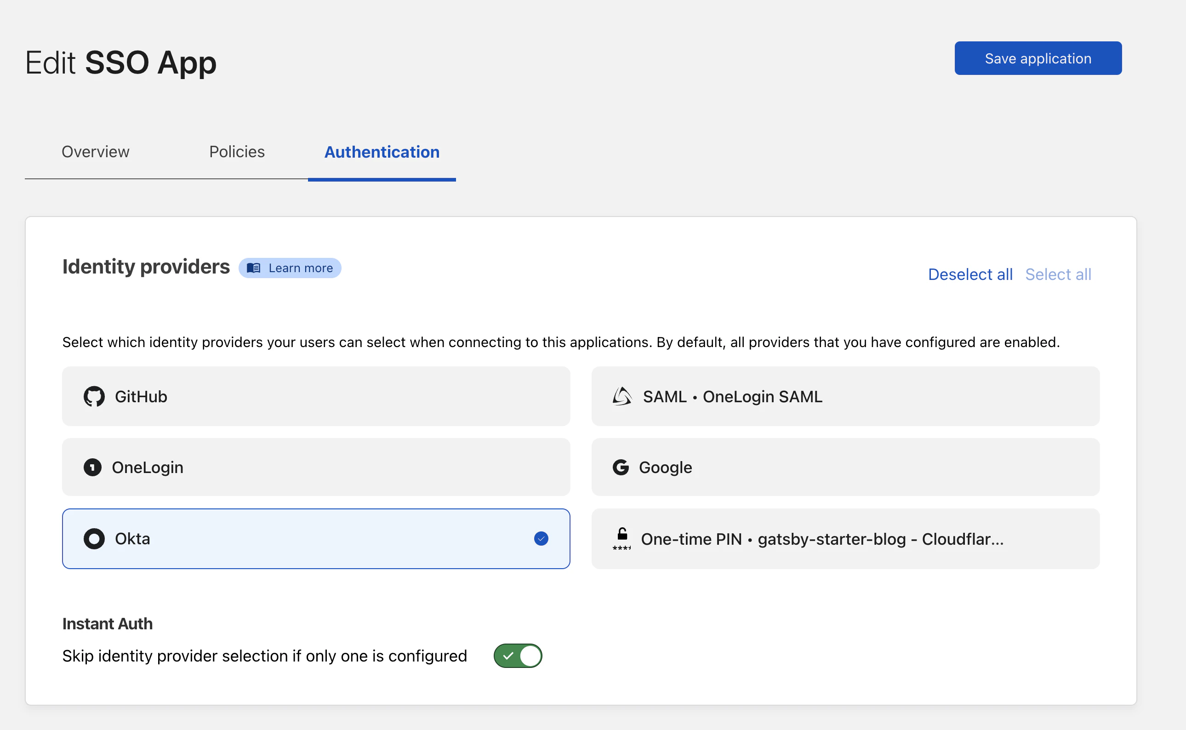The height and width of the screenshot is (730, 1186).
Task: Open the Overview tab
Action: (x=96, y=152)
